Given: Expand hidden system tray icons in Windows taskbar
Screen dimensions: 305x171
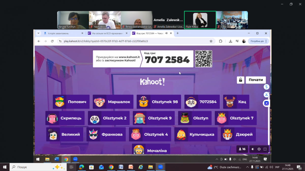Looking at the screenshot, I should 247,167.
